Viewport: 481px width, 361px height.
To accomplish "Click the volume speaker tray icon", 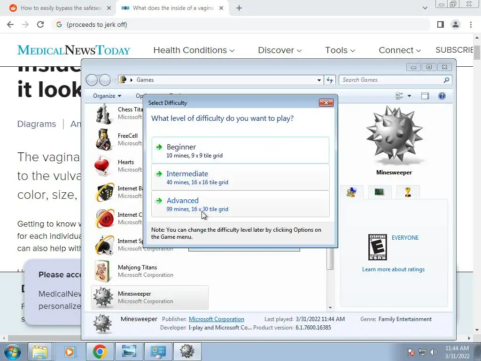I will (434, 352).
